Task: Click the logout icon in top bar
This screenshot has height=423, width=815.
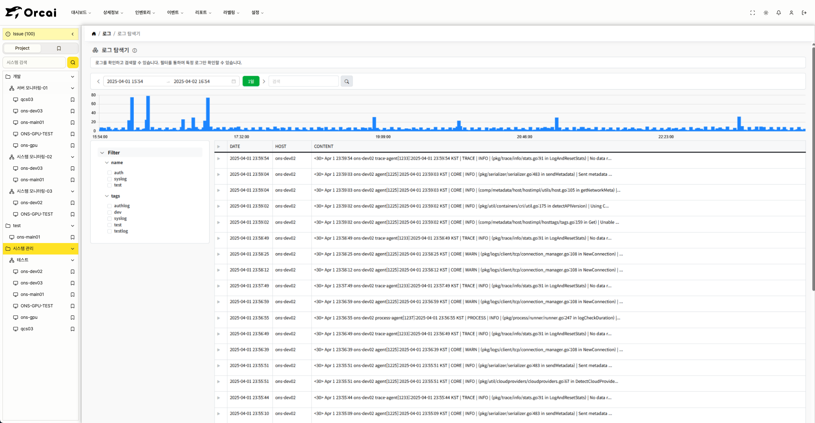Action: [x=804, y=13]
